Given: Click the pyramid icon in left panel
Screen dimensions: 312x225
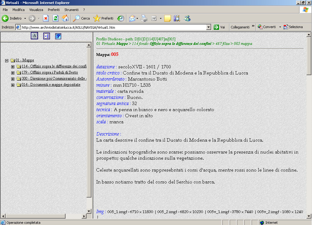Looking at the screenshot, I should point(34,36).
